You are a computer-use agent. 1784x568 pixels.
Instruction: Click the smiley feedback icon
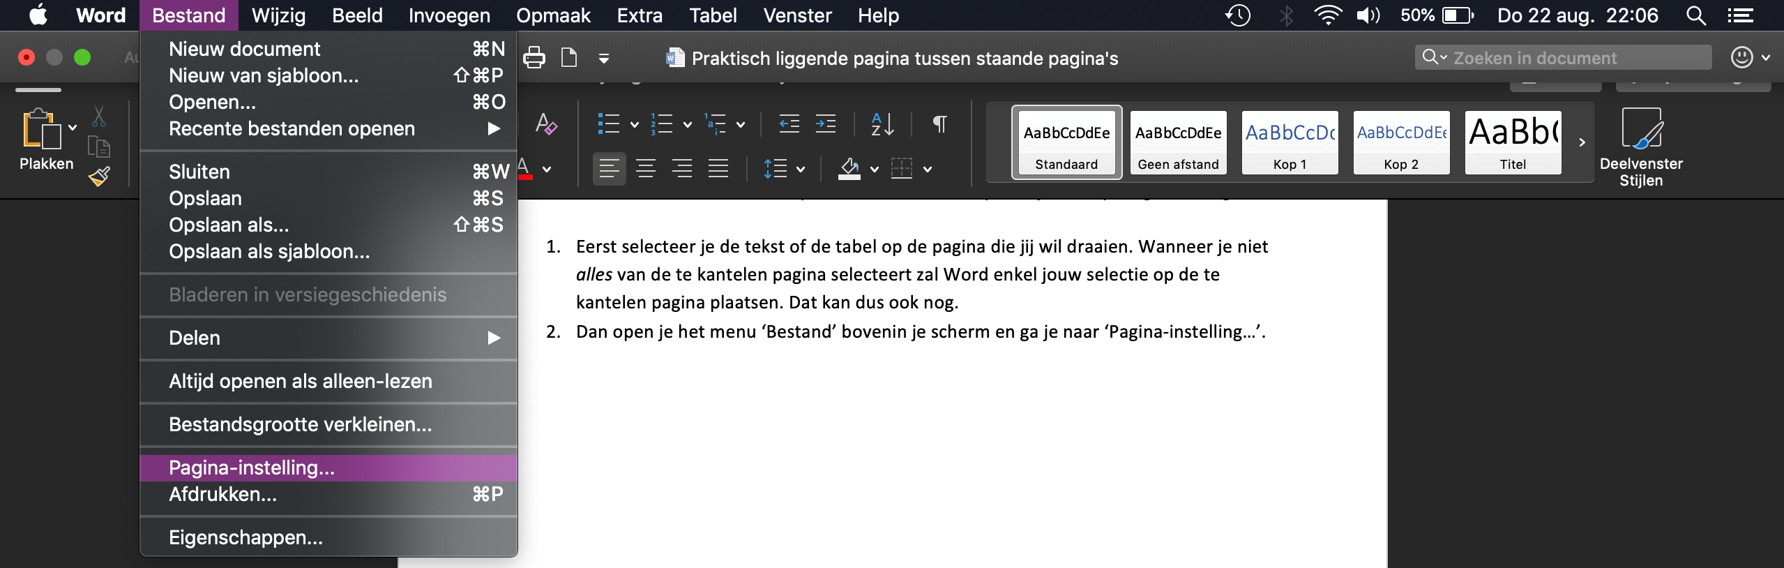1742,57
